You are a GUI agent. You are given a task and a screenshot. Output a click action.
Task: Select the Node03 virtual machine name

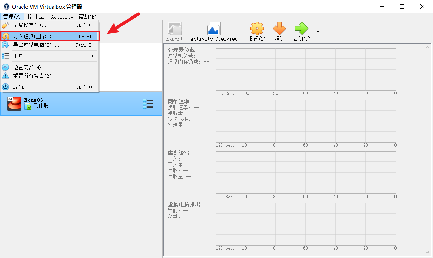click(33, 100)
